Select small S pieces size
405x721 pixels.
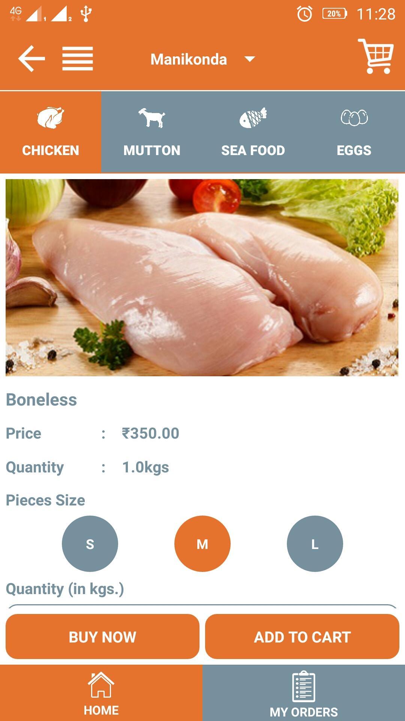[x=90, y=544]
